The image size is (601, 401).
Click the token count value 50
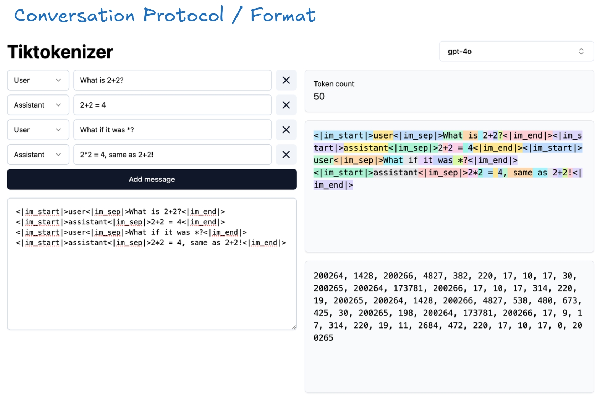(319, 97)
